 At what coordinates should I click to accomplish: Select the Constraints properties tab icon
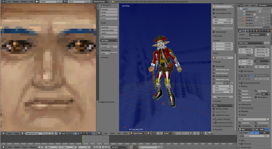(260, 31)
